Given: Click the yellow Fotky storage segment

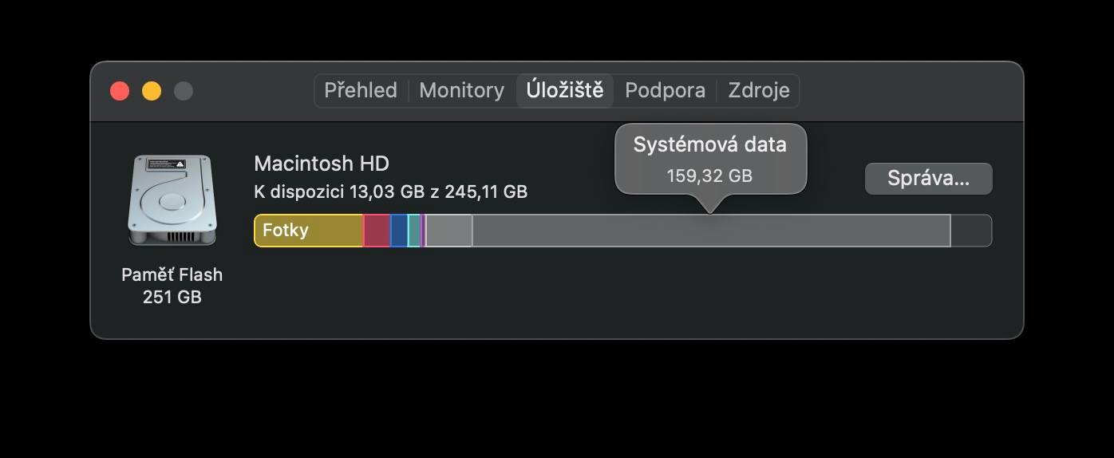Looking at the screenshot, I should (x=308, y=231).
